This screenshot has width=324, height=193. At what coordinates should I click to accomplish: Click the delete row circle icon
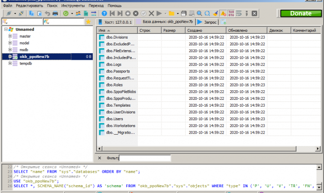[x=135, y=14]
